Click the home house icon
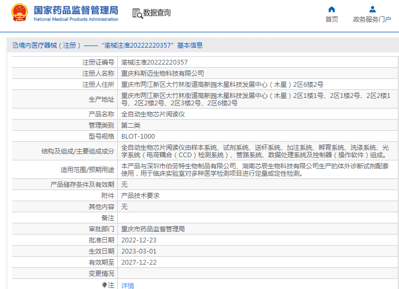The image size is (399, 289). click(332, 10)
